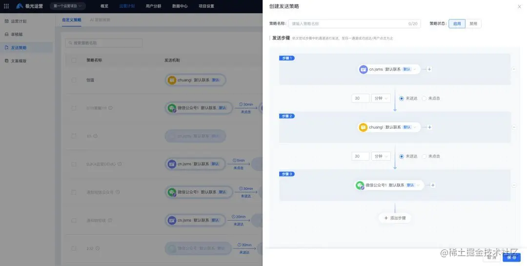Click info icon beside the 111 strategy row
The height and width of the screenshot is (266, 527).
(x=95, y=136)
